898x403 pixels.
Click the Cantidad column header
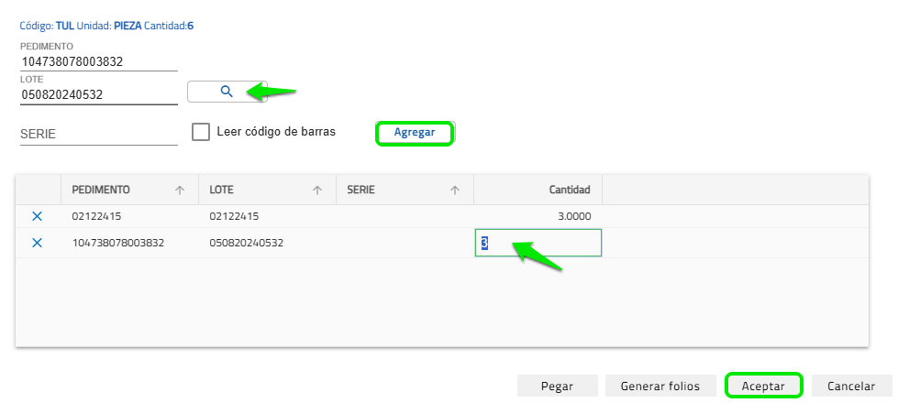569,190
